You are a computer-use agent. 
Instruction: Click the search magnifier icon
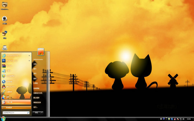[x=28, y=113]
